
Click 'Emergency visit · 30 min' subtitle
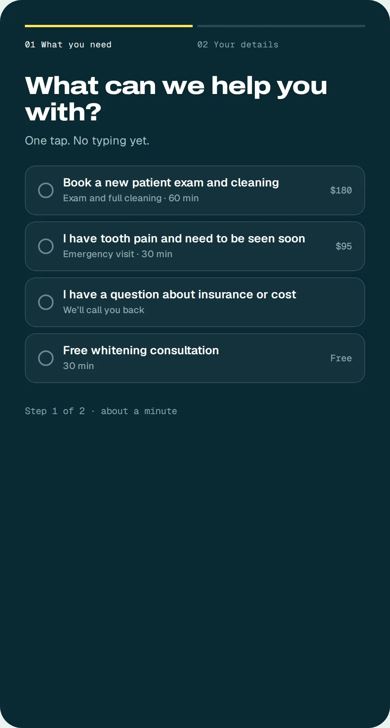coord(118,254)
